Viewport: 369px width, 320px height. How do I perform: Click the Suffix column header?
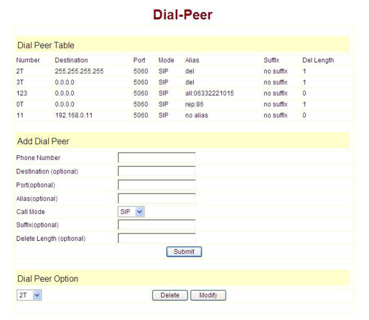tap(271, 60)
